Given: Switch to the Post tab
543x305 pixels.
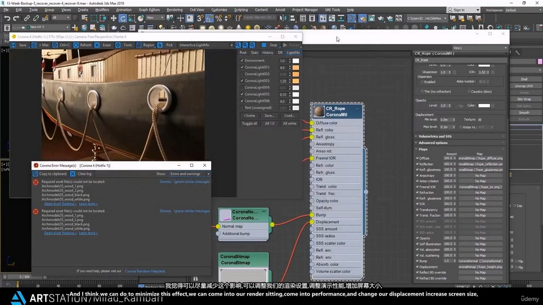Looking at the screenshot, I should (x=243, y=53).
